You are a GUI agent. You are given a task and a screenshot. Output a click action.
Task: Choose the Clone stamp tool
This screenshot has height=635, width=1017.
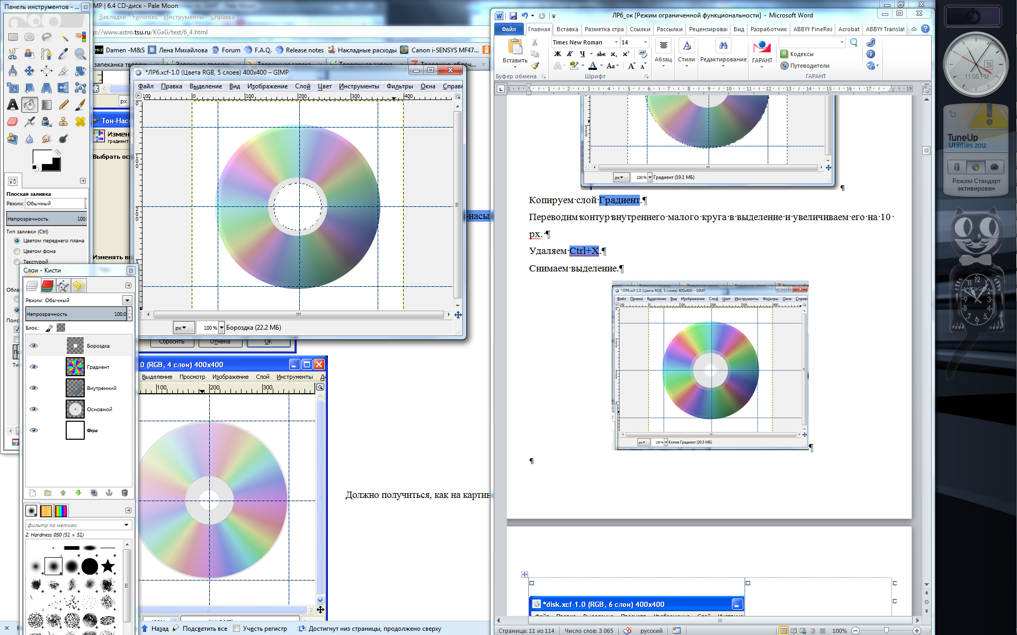(64, 122)
